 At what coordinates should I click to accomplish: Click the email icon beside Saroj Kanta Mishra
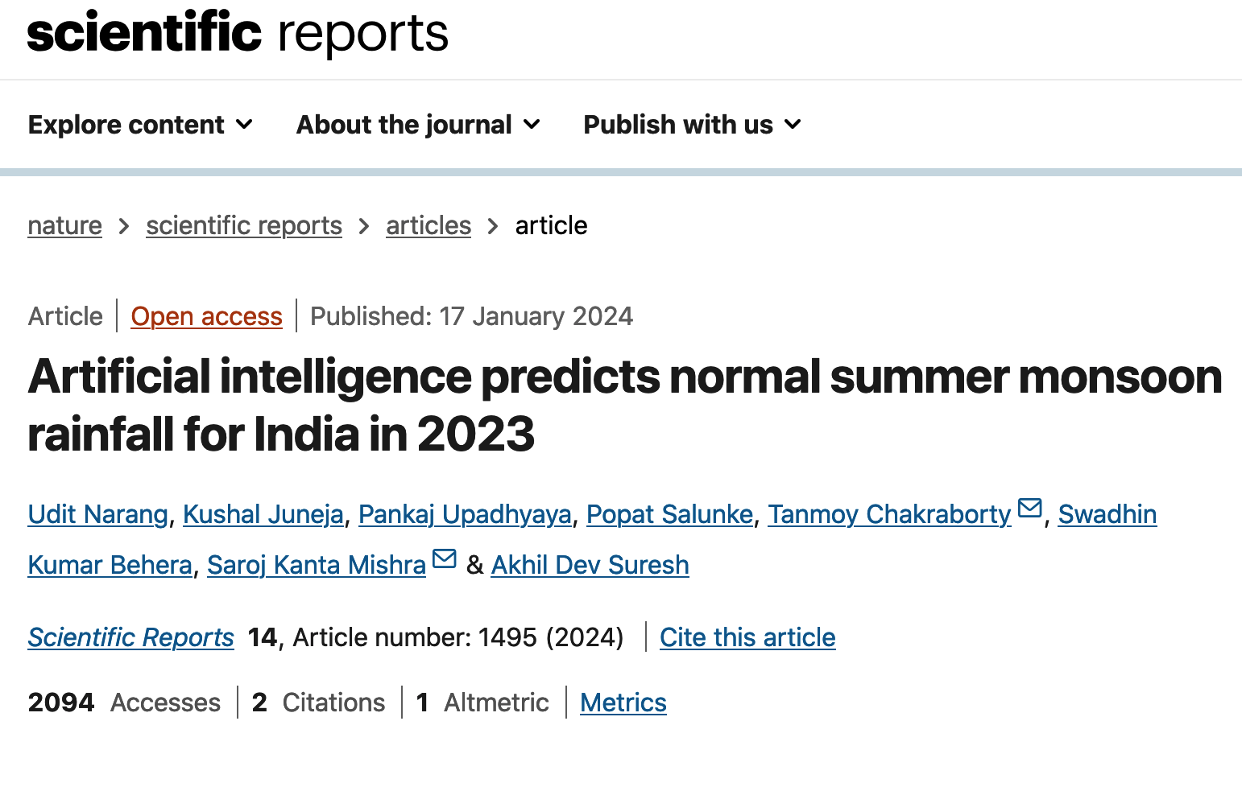[445, 559]
